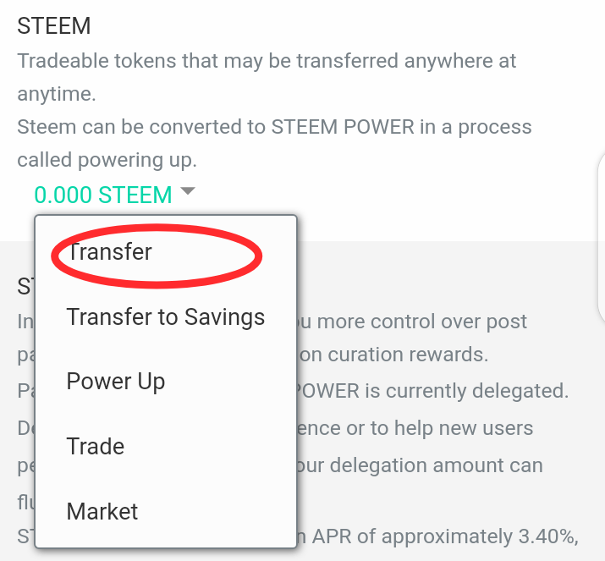Screen dimensions: 605x561
Task: Click the partially hidden 'ST' heading
Action: pos(25,286)
